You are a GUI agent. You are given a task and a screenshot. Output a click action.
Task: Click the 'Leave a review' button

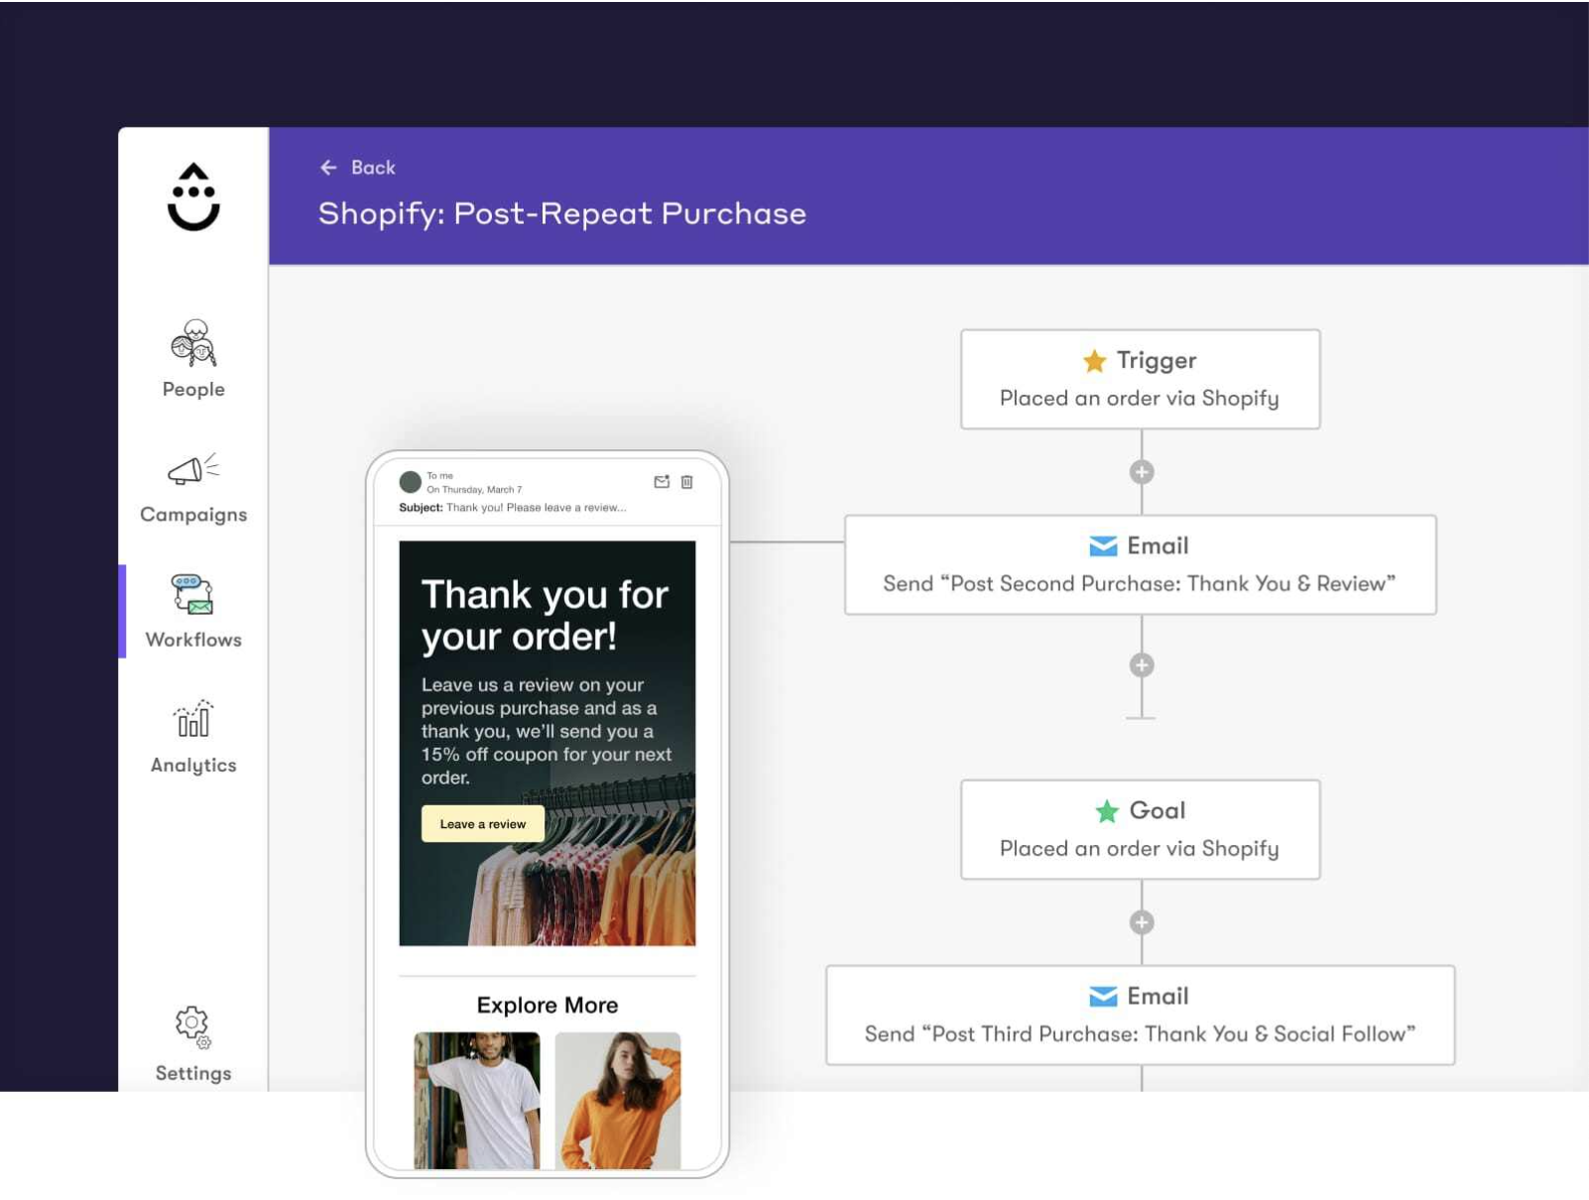tap(482, 823)
